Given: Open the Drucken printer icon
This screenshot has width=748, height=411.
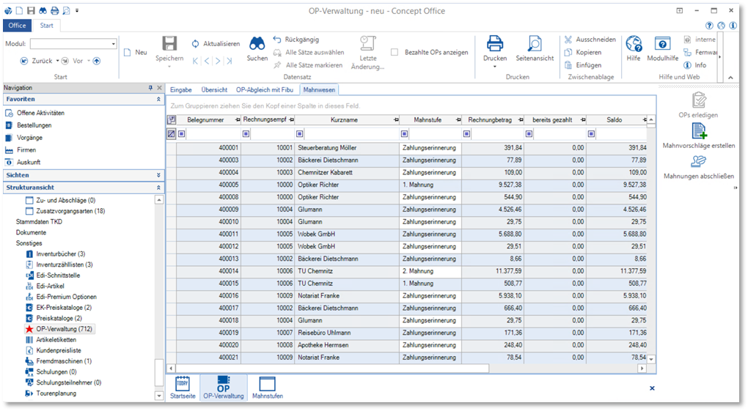Looking at the screenshot, I should pos(495,44).
